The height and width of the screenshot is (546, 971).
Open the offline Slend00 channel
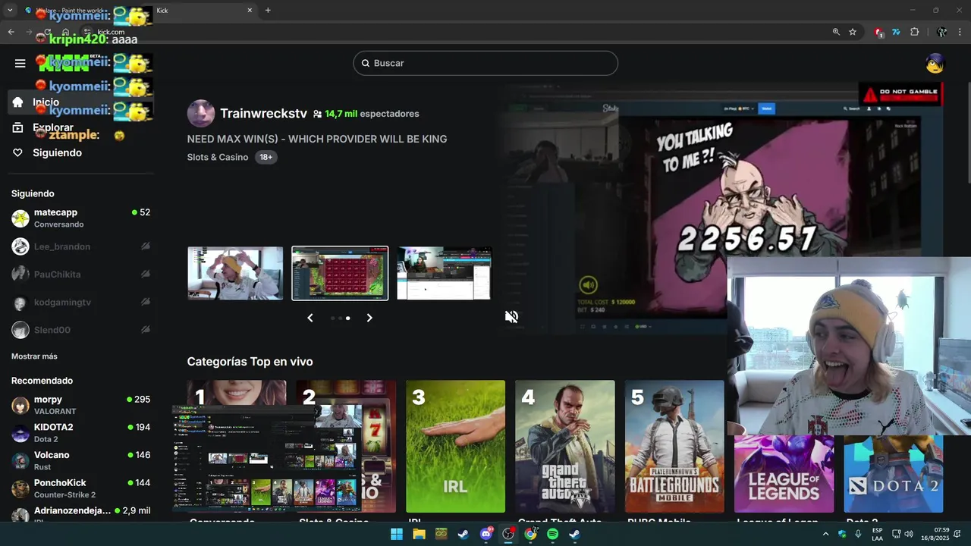click(x=80, y=330)
